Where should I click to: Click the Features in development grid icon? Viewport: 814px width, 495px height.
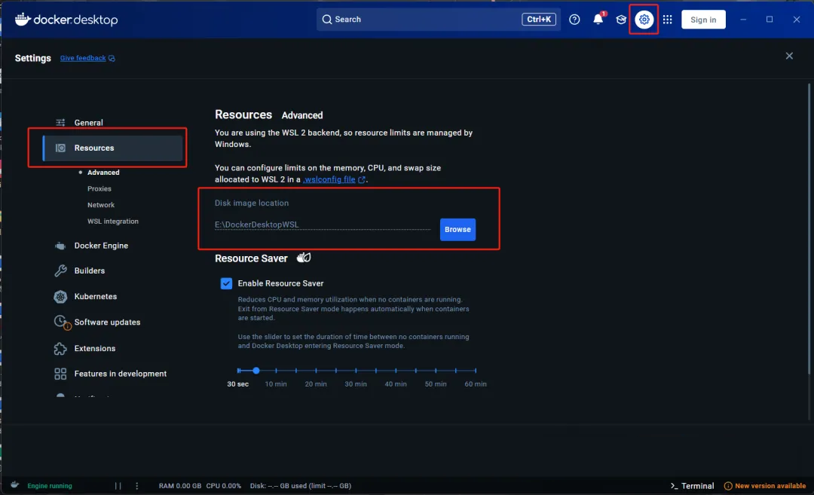pyautogui.click(x=60, y=374)
